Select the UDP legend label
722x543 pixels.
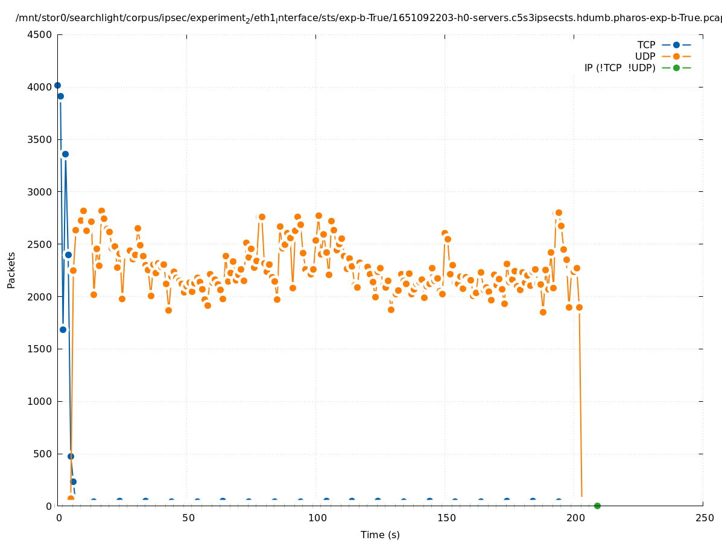tap(645, 56)
